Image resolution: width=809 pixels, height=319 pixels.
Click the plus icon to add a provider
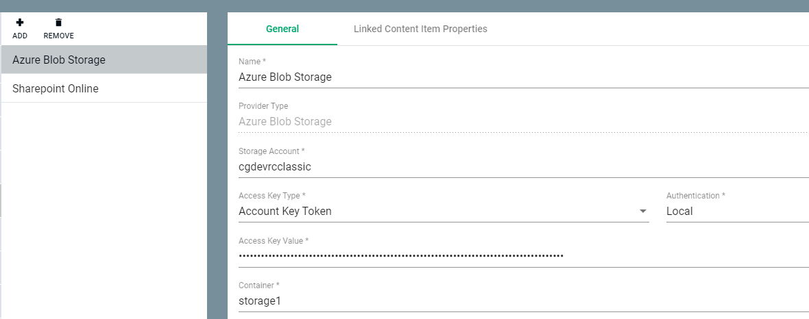(20, 23)
